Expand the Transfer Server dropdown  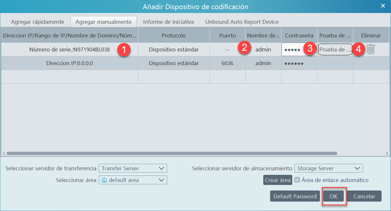click(133, 168)
